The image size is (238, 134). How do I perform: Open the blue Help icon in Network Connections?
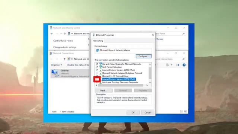point(184,65)
